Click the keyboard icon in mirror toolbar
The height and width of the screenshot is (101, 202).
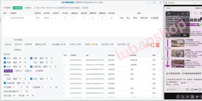click(192, 97)
